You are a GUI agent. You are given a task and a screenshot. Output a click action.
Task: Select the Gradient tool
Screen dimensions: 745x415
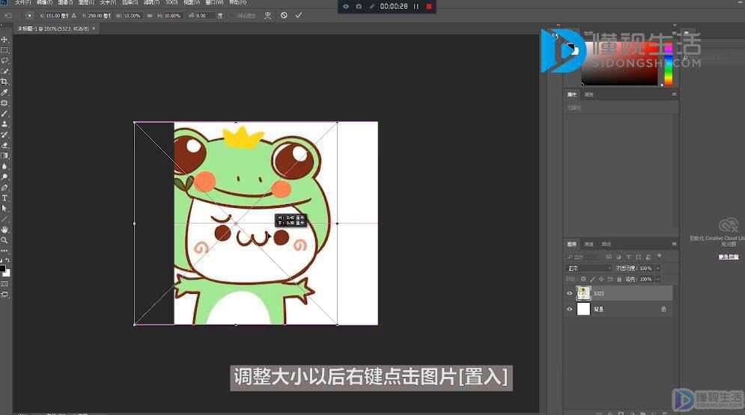[x=4, y=156]
